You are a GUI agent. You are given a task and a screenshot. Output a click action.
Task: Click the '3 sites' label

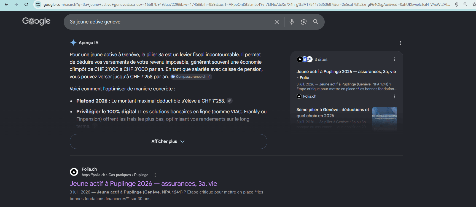(x=321, y=59)
